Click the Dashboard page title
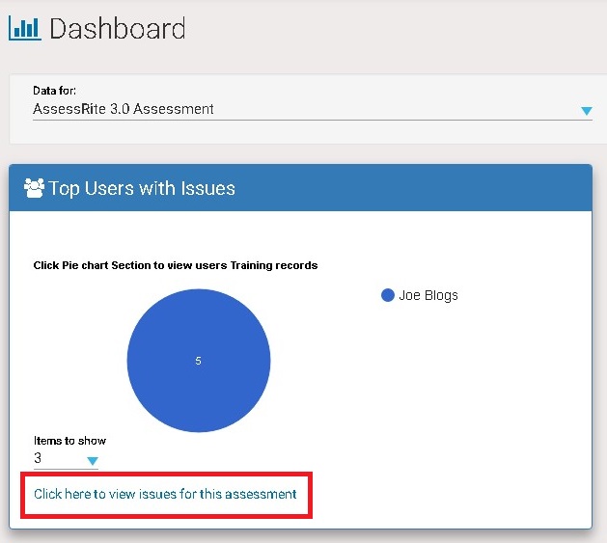The width and height of the screenshot is (607, 543). pyautogui.click(x=117, y=28)
